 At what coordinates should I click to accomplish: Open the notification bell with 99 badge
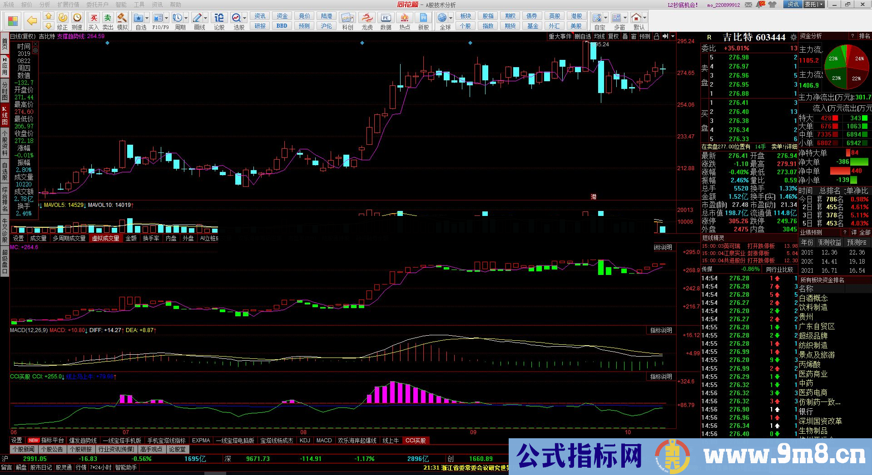point(760,4)
